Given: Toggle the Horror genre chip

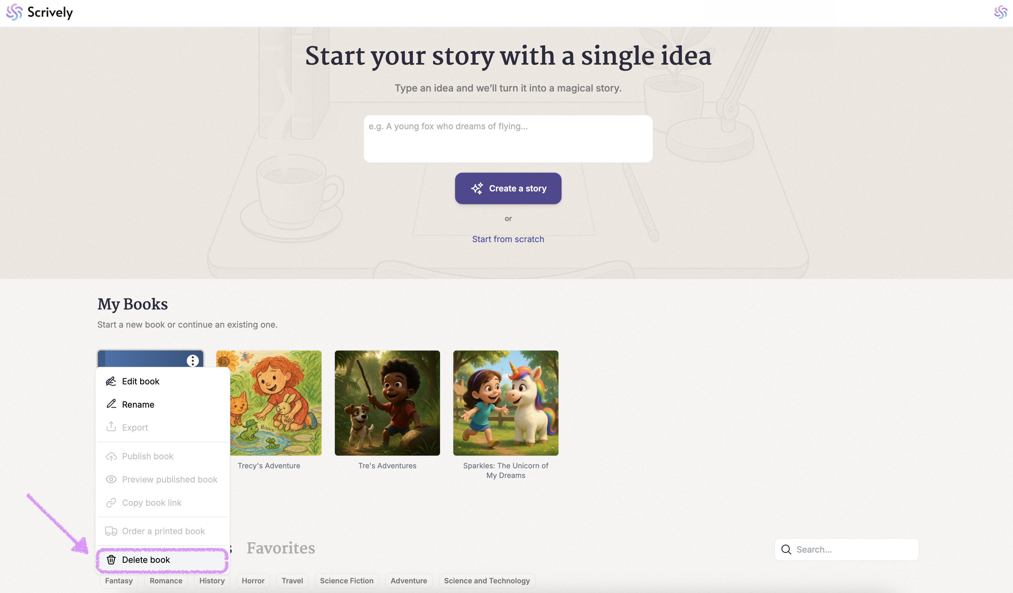Looking at the screenshot, I should pos(253,581).
